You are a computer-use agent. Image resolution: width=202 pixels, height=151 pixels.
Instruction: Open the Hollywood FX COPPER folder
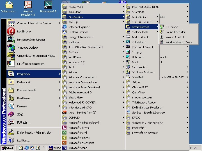click(x=93, y=102)
